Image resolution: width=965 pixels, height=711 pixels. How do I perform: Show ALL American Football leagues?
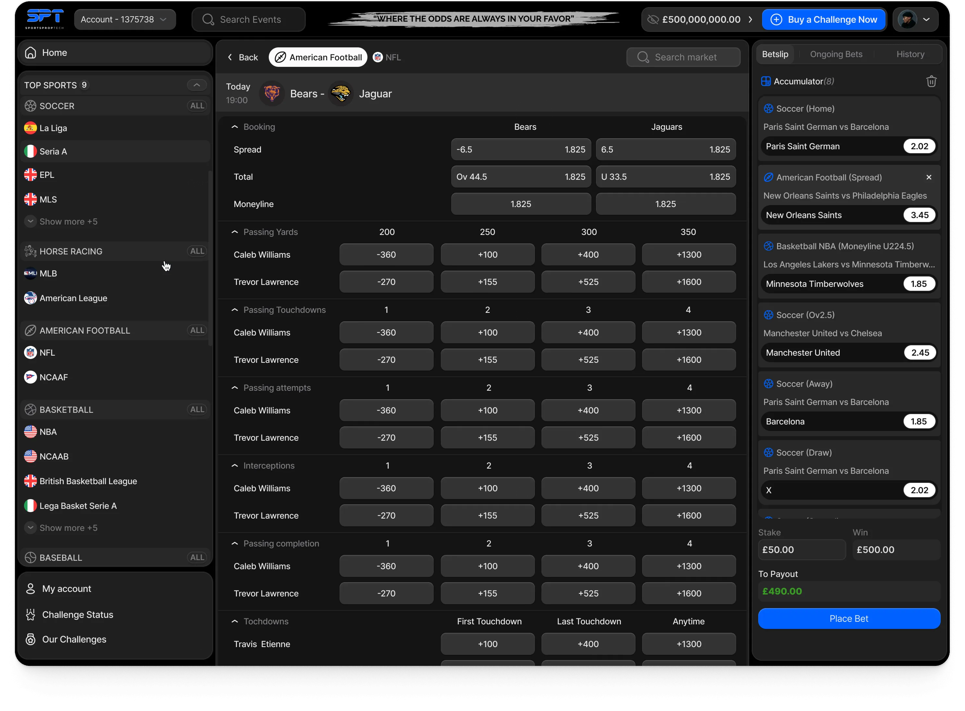click(x=197, y=330)
